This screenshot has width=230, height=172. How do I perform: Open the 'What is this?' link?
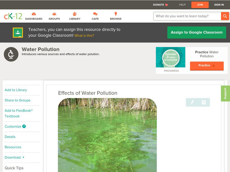(x=84, y=36)
